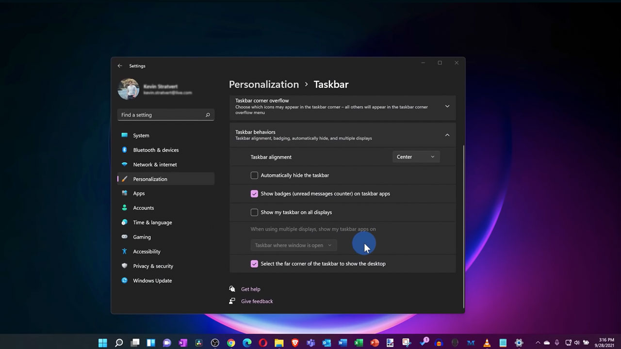Click the Accessibility icon in sidebar
The image size is (621, 349).
tap(125, 252)
